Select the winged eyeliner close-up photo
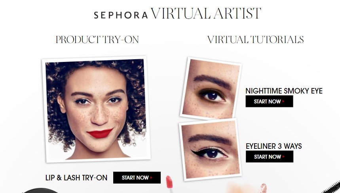The height and width of the screenshot is (193, 340). pos(210,150)
